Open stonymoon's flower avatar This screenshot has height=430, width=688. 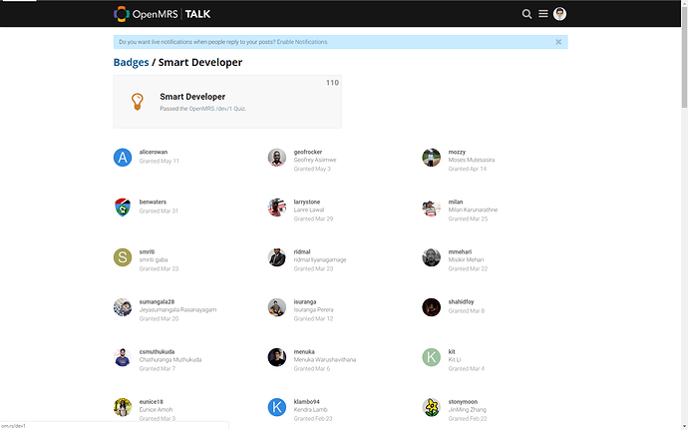[432, 408]
